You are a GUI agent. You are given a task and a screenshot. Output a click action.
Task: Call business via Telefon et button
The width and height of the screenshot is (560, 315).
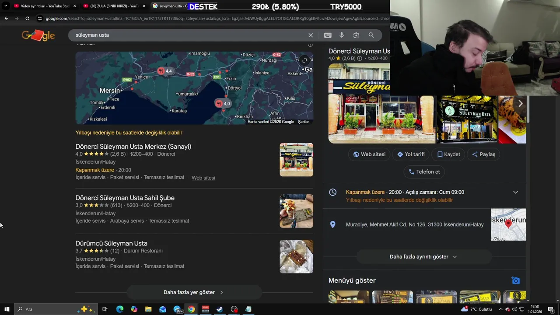pyautogui.click(x=424, y=172)
